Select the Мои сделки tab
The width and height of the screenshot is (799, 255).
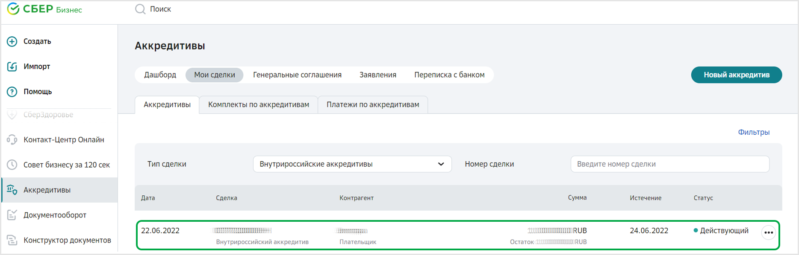click(x=215, y=75)
